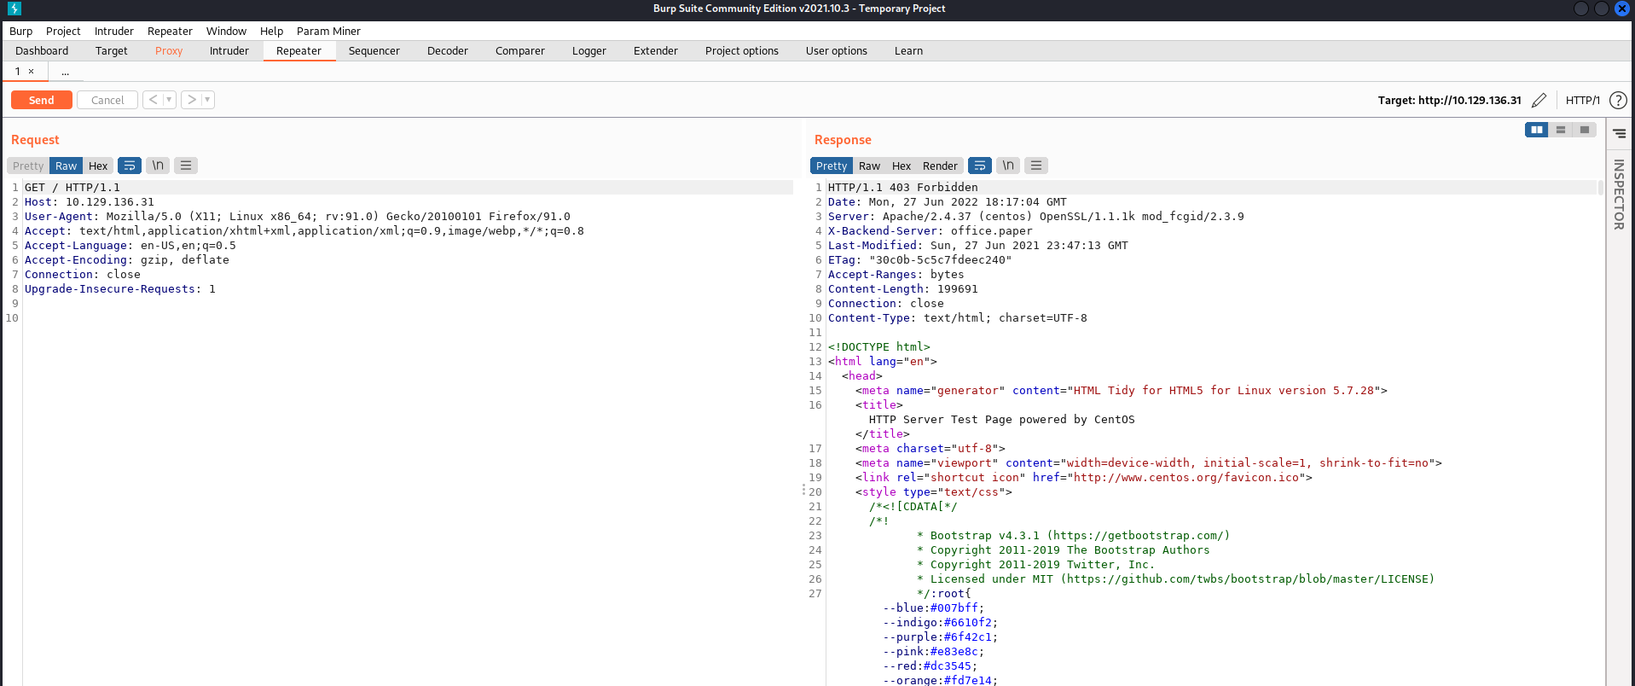Switch Request view to Hex
This screenshot has height=686, width=1635.
[98, 166]
